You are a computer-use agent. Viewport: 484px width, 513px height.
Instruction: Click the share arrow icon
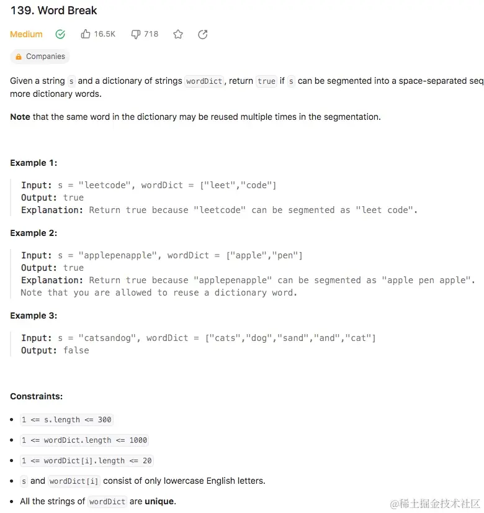tap(202, 34)
